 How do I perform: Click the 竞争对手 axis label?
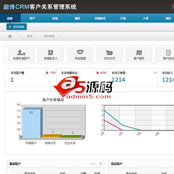click(50, 143)
